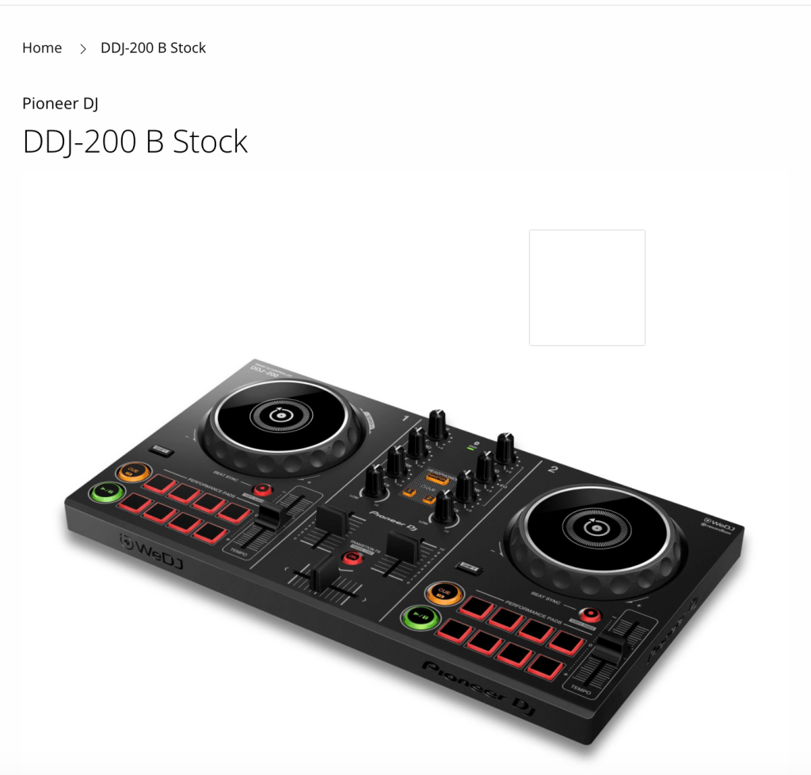Image resolution: width=811 pixels, height=775 pixels.
Task: Click the breadcrumb chevron arrow after Home
Action: (x=82, y=48)
